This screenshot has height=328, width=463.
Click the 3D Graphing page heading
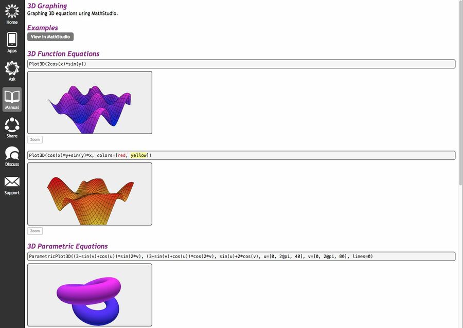click(47, 6)
